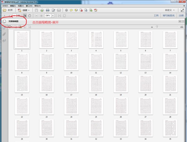Click the upload to cloud icon
The width and height of the screenshot is (187, 142).
[x=42, y=10]
